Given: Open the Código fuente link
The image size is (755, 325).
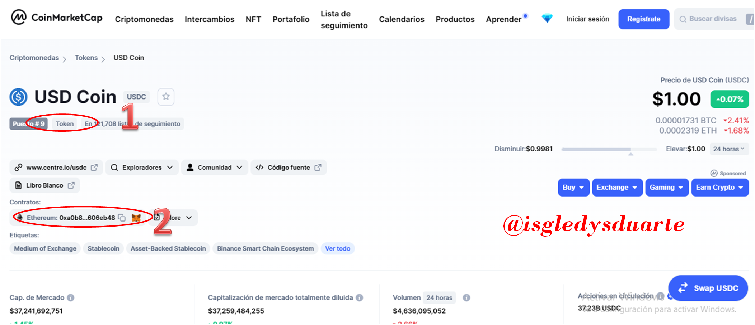Looking at the screenshot, I should 289,168.
